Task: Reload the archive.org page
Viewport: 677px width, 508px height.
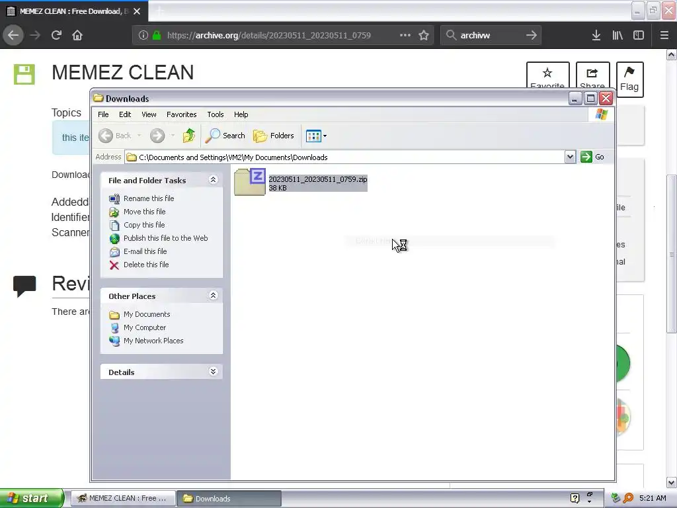Action: pos(56,35)
